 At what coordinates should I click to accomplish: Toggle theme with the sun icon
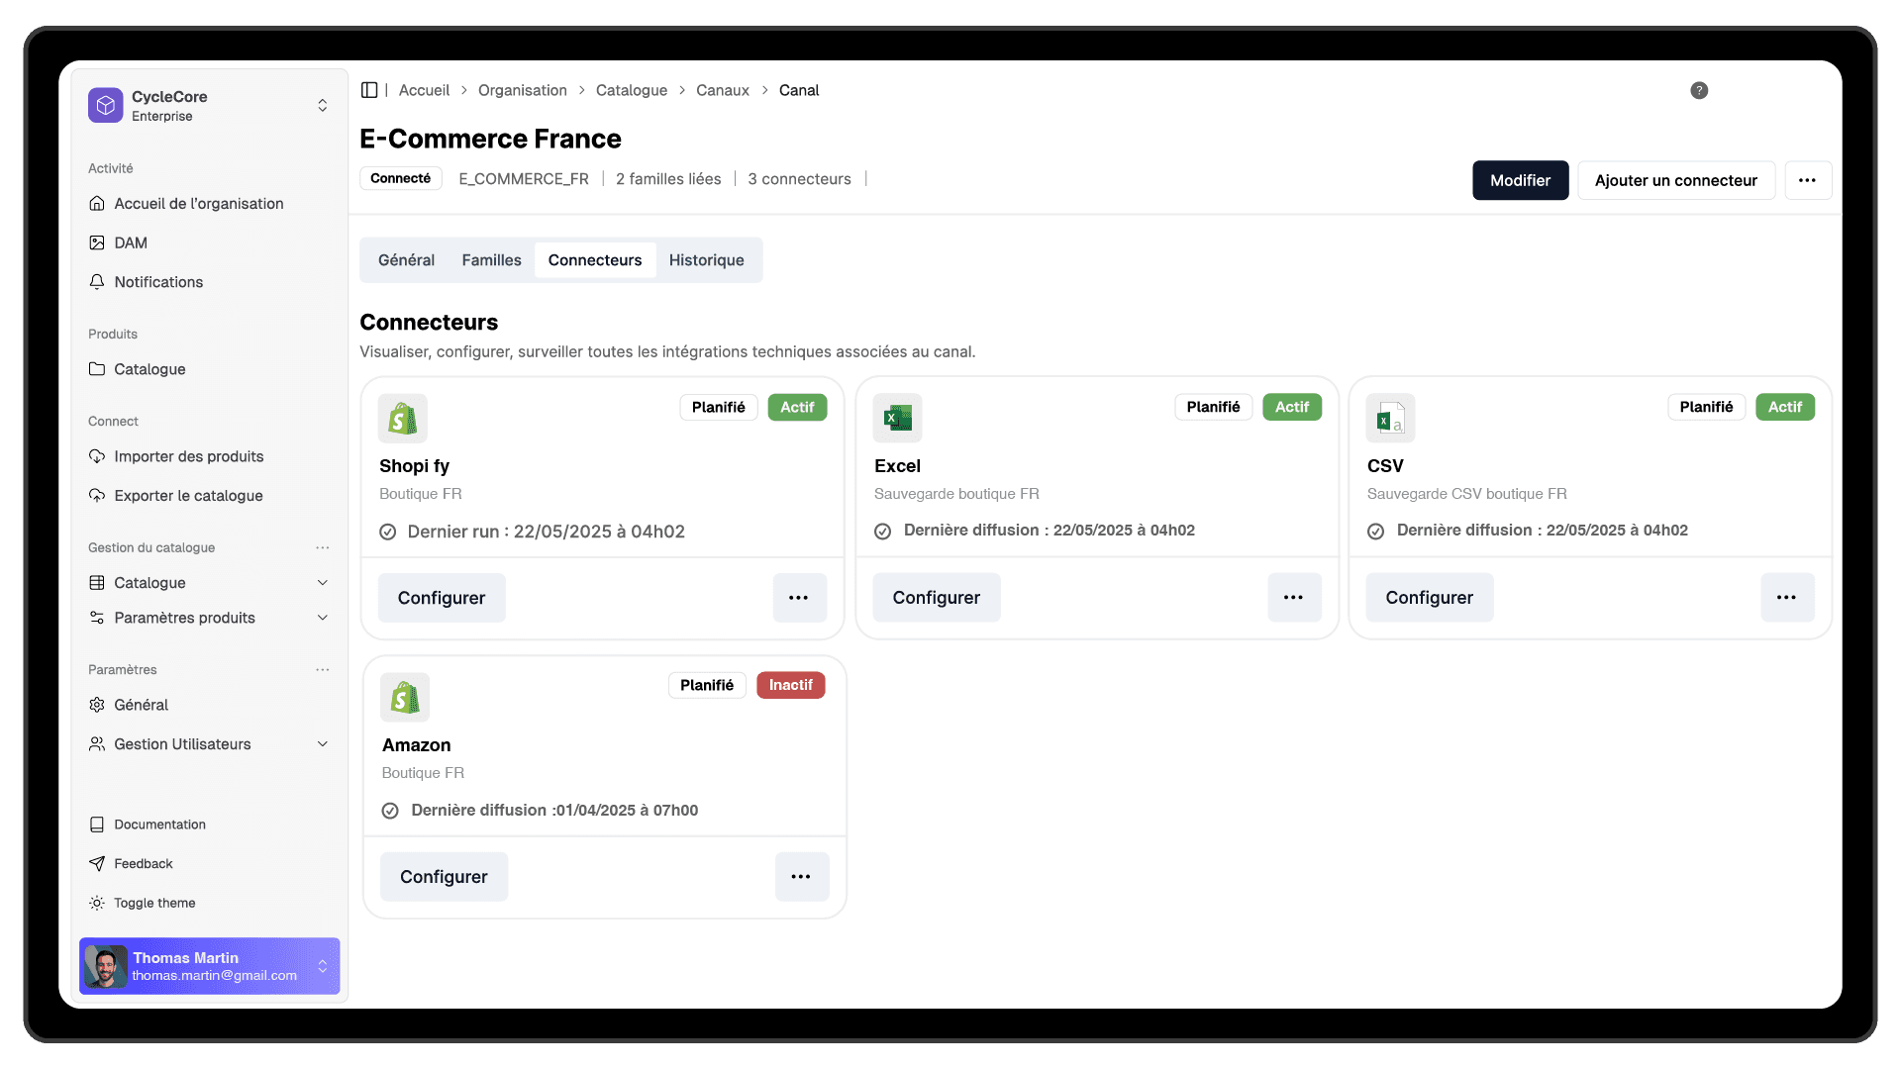[97, 903]
